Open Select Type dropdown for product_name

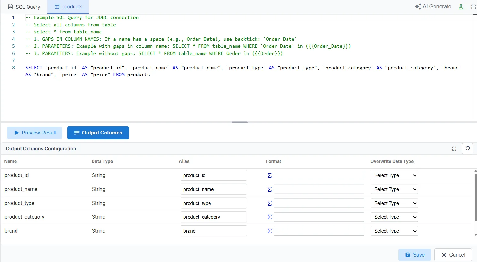394,189
